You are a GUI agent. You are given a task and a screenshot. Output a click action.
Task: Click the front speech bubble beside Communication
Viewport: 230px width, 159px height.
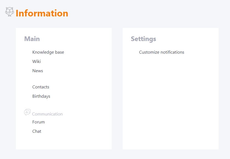click(27, 112)
